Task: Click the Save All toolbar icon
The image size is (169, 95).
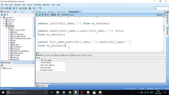Action: (10, 8)
